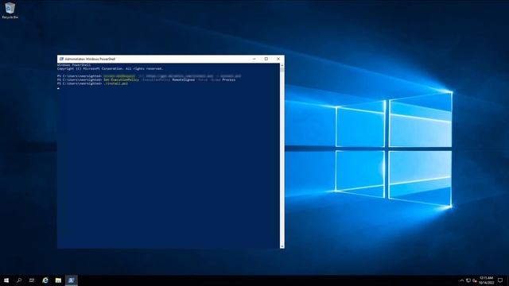Image resolution: width=509 pixels, height=286 pixels.
Task: Show hidden system tray icons
Action: [x=462, y=280]
